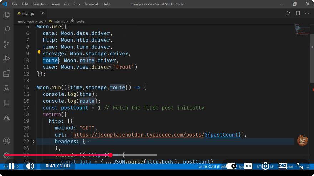Open the video player settings gear
The image size is (314, 176).
(265, 166)
